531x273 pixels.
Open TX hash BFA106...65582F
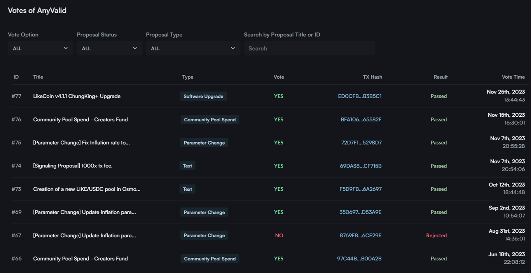pos(361,119)
